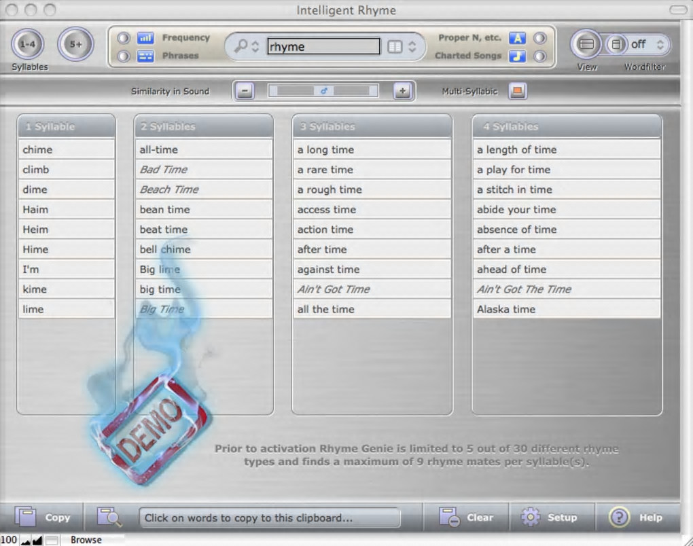Viewport: 693px width, 546px height.
Task: Click the magnifying glass search icon
Action: click(241, 46)
